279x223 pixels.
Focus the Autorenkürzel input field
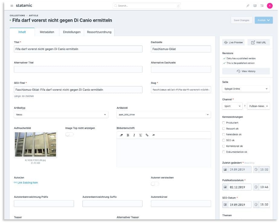tap(181, 204)
